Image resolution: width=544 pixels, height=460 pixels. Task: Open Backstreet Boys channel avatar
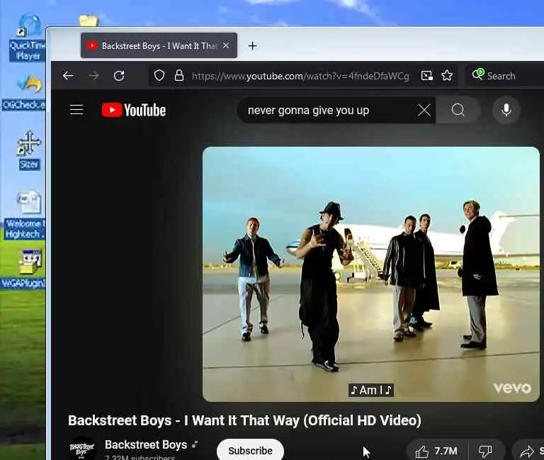tap(82, 449)
